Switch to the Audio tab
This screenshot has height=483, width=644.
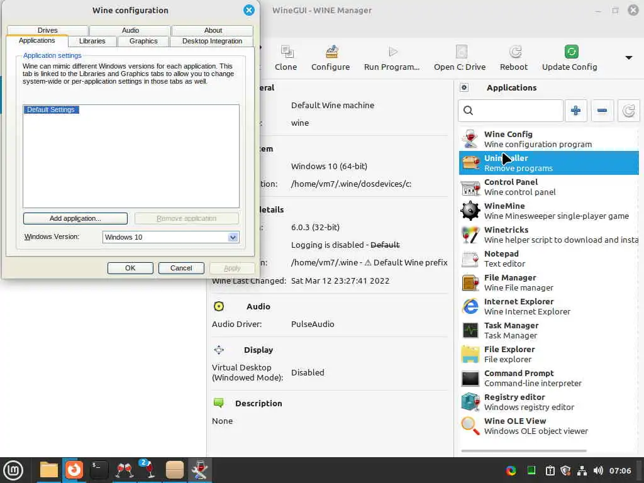130,30
